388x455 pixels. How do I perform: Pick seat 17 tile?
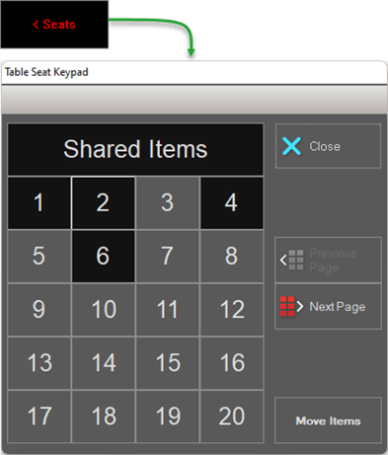pos(39,417)
